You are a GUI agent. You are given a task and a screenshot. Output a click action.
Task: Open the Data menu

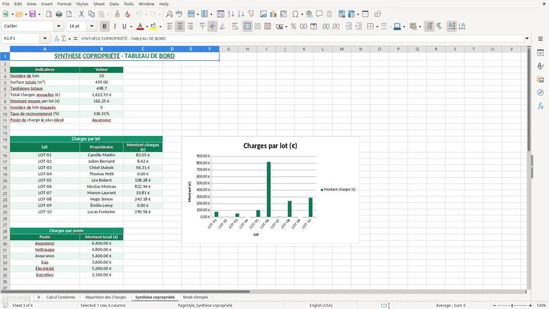click(114, 4)
